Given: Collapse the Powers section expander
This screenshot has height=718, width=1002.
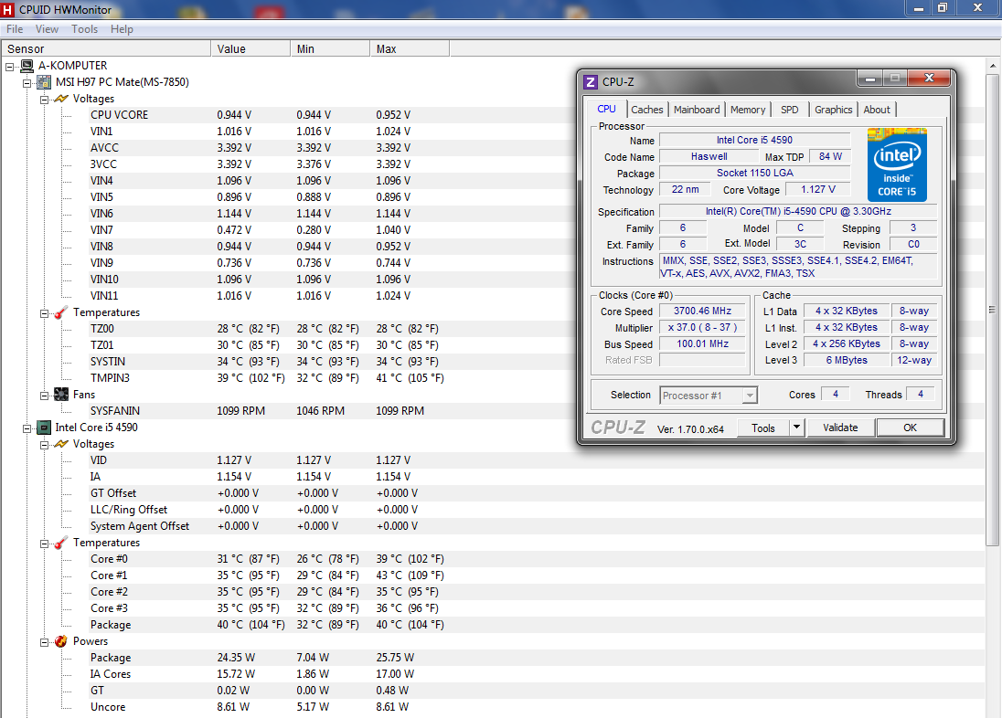Looking at the screenshot, I should tap(44, 641).
